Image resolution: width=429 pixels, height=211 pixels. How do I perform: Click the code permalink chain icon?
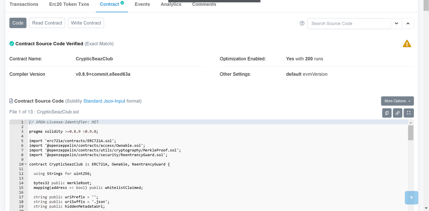(398, 113)
